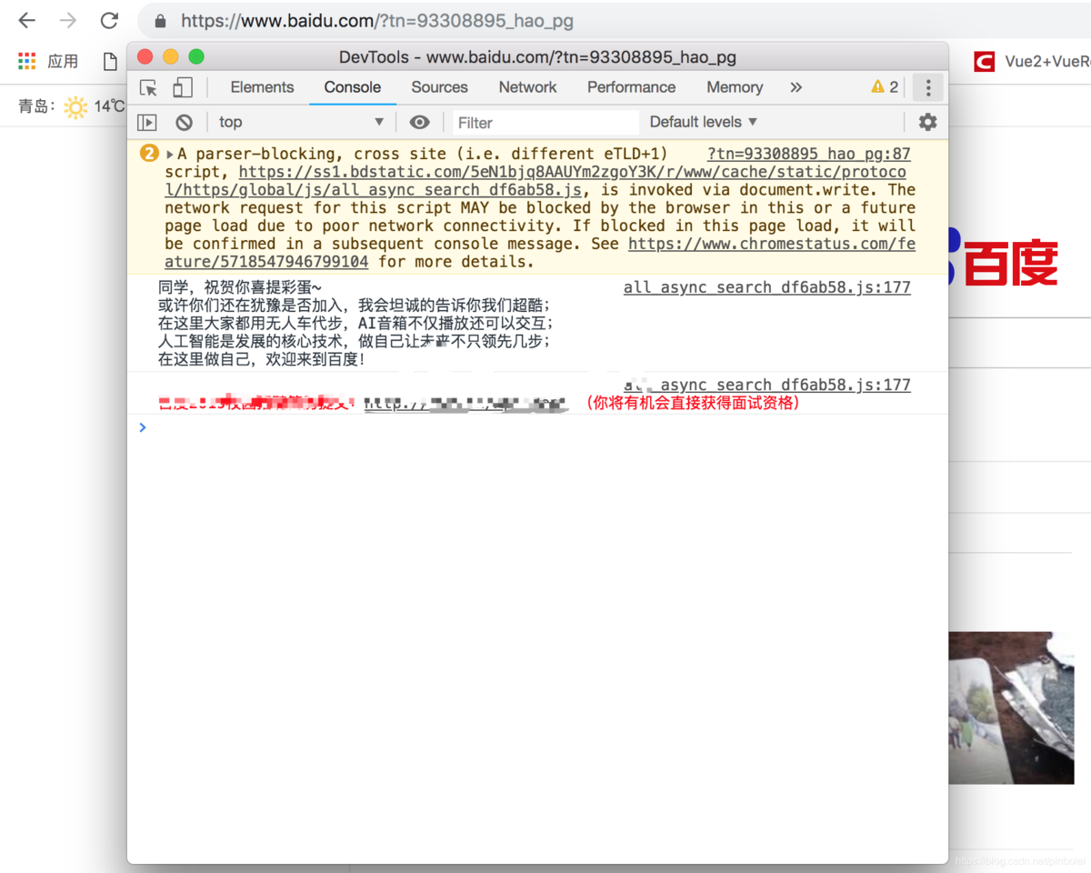The width and height of the screenshot is (1091, 873).
Task: Open the ss1.bdstatic.com script URL link
Action: coord(535,181)
